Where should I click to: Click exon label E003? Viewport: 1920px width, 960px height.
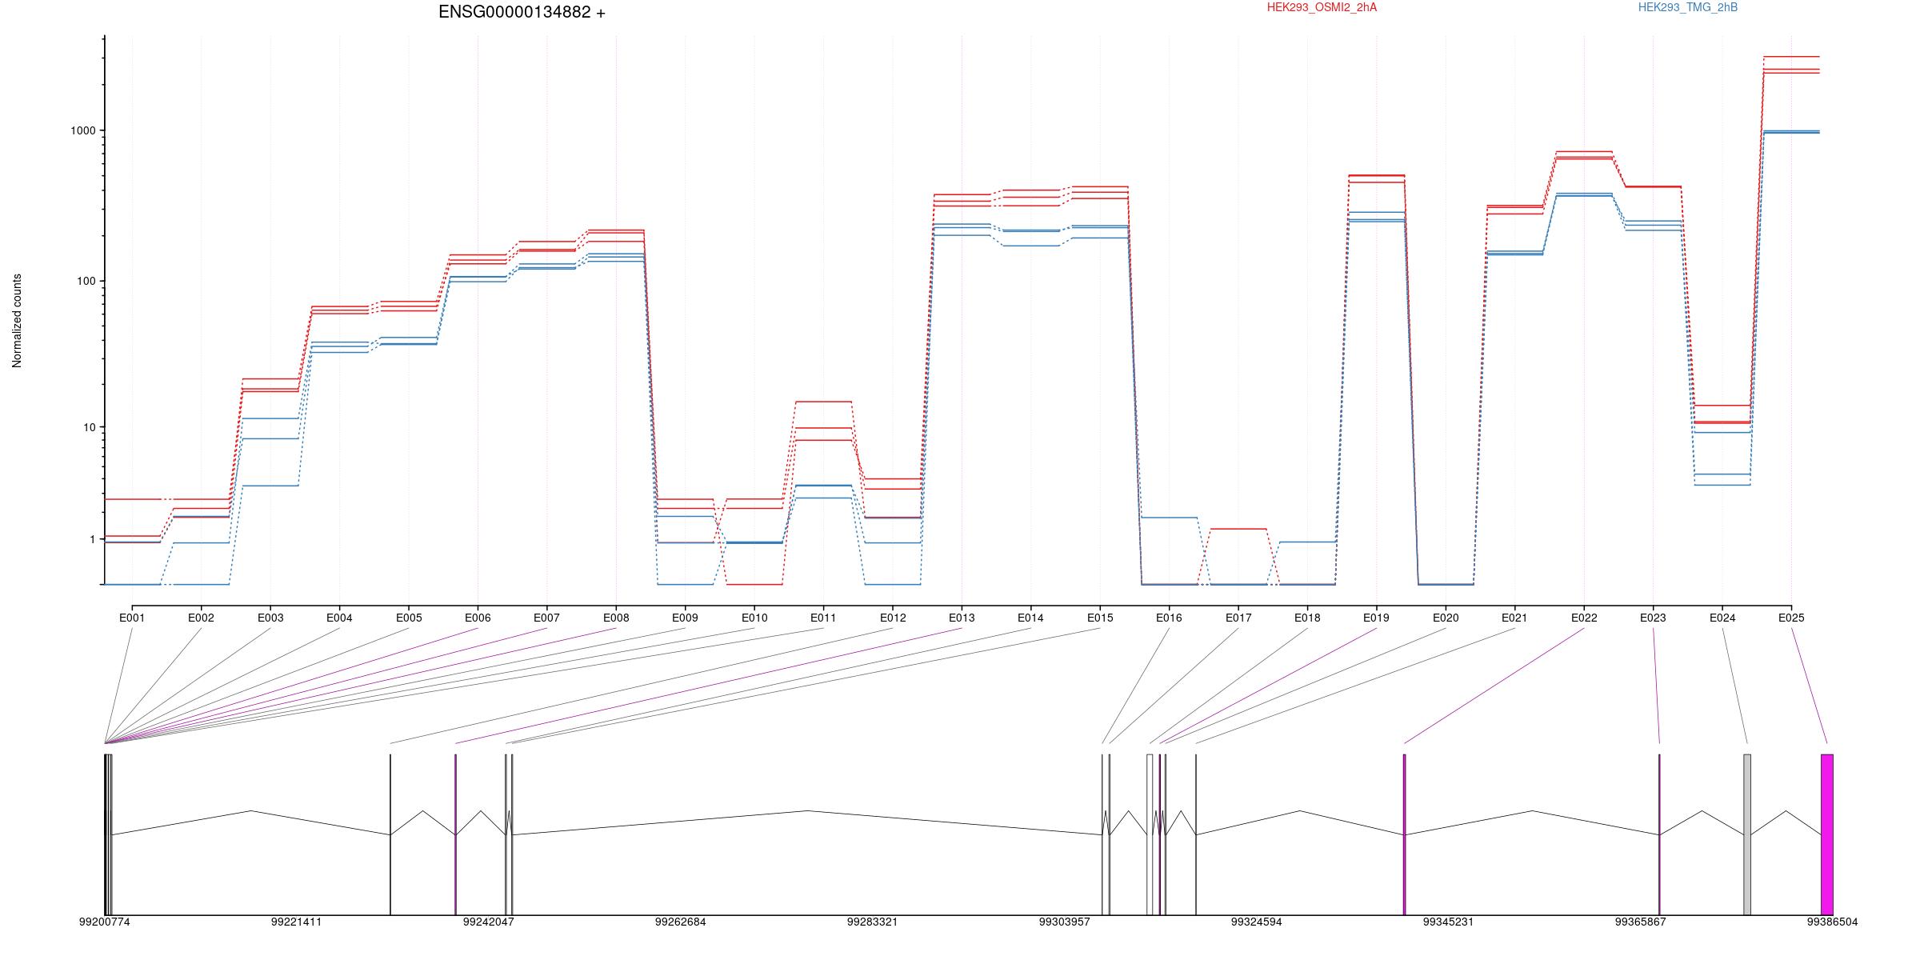pos(270,618)
